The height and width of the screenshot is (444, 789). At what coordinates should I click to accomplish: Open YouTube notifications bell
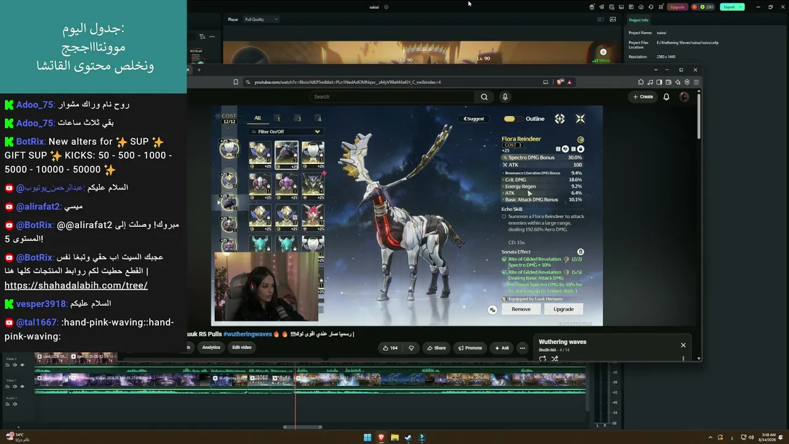(x=666, y=97)
